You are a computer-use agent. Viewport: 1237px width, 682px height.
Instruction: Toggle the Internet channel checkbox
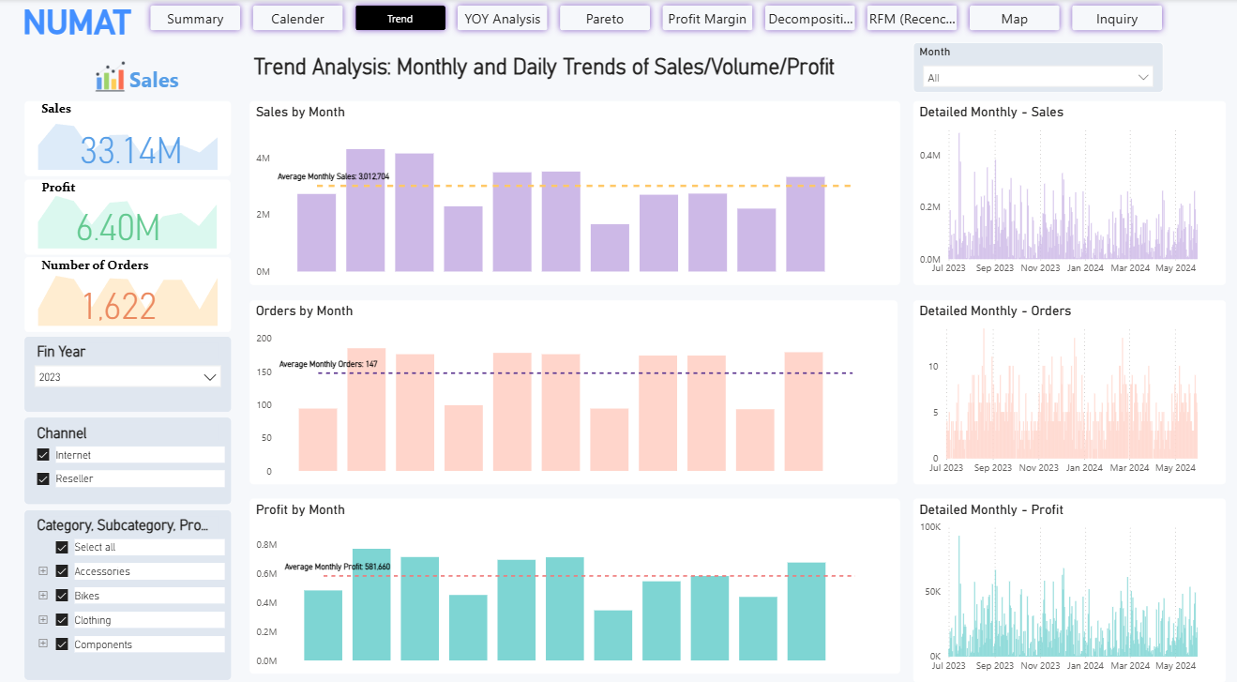coord(42,455)
